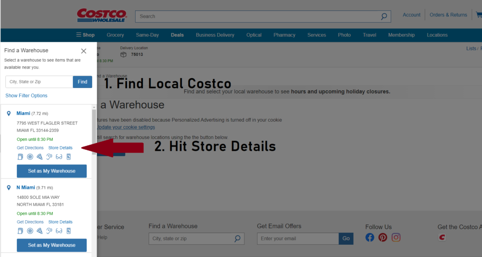Click Update your cookie settings link
Image resolution: width=482 pixels, height=257 pixels.
126,127
